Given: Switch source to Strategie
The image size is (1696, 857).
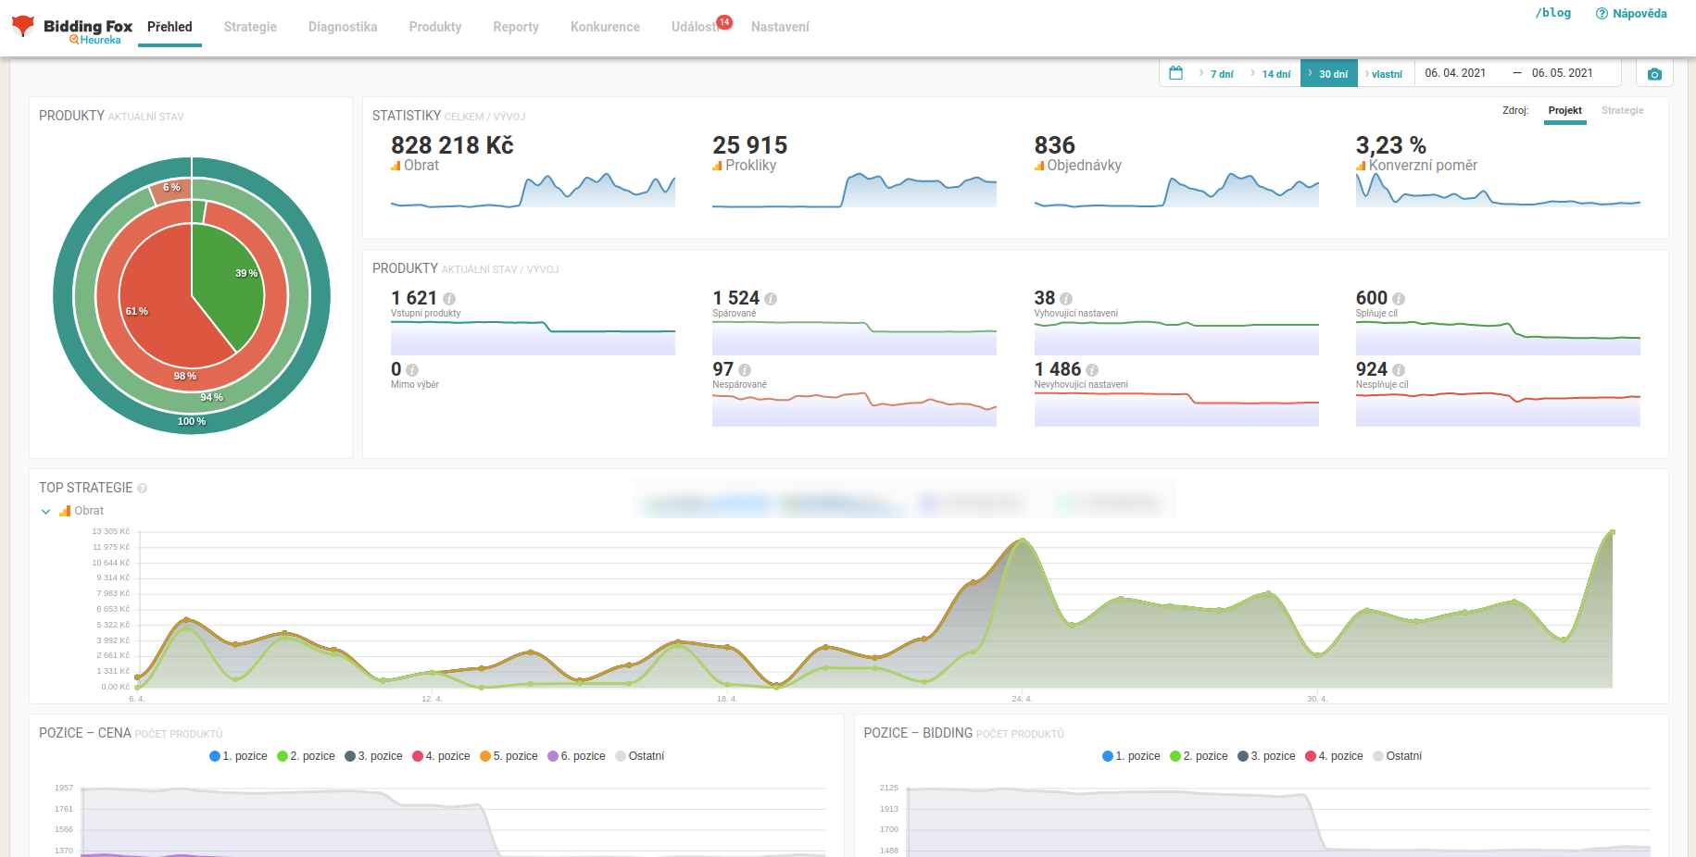Looking at the screenshot, I should (1623, 110).
